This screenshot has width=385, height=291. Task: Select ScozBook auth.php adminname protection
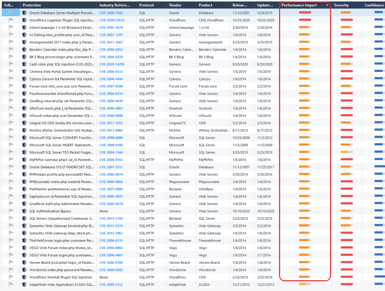62,204
